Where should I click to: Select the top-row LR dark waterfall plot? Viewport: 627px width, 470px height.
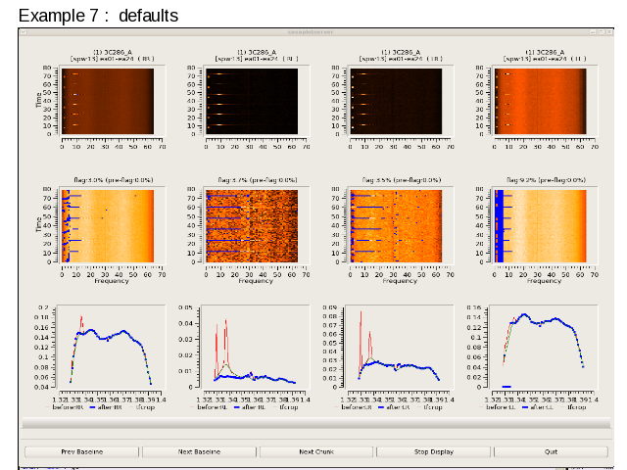coord(396,101)
